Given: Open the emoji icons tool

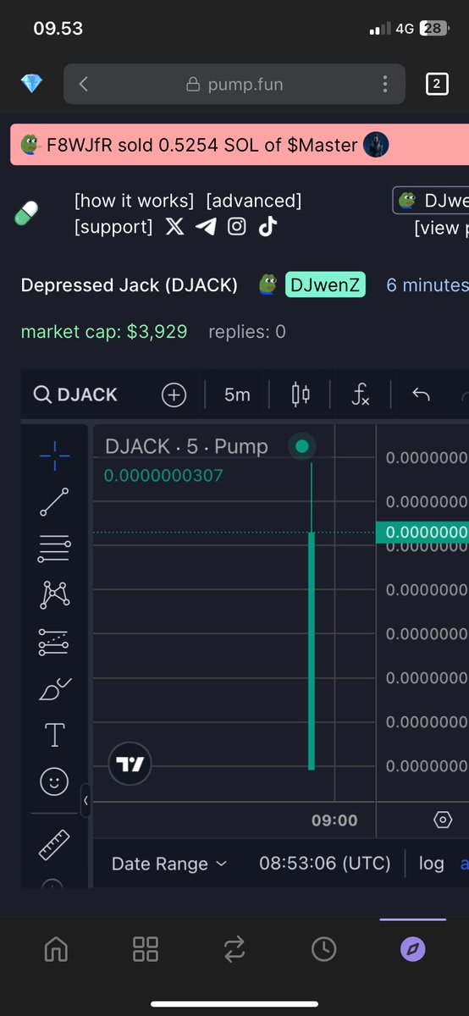Looking at the screenshot, I should pos(55,781).
